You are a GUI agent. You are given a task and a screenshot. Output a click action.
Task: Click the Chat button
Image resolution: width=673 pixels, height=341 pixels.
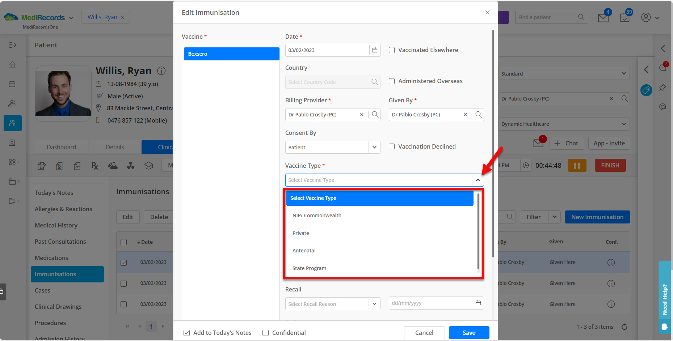[567, 143]
